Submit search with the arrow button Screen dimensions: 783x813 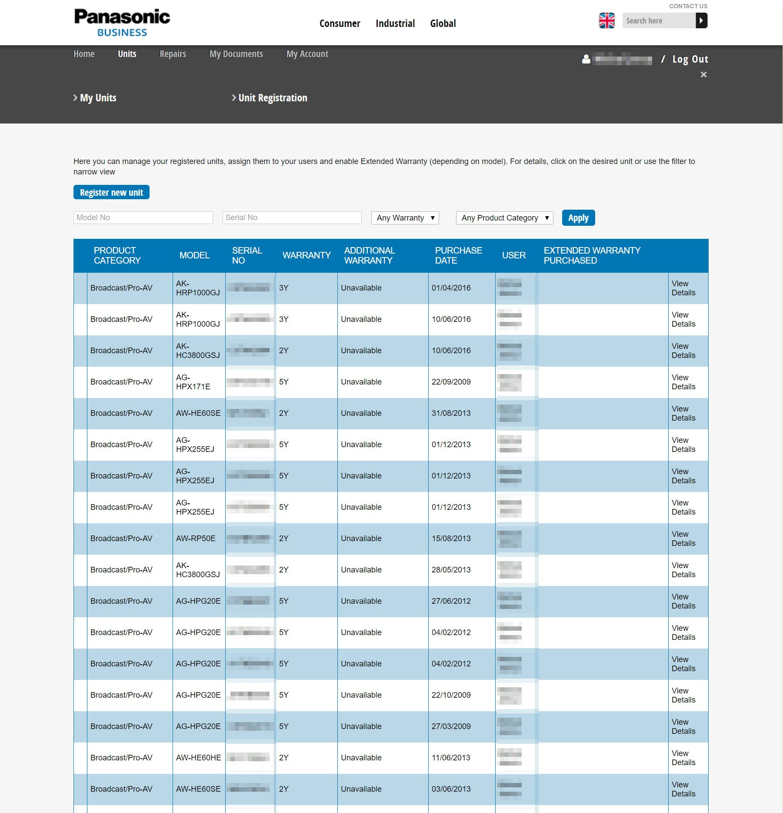(x=701, y=20)
